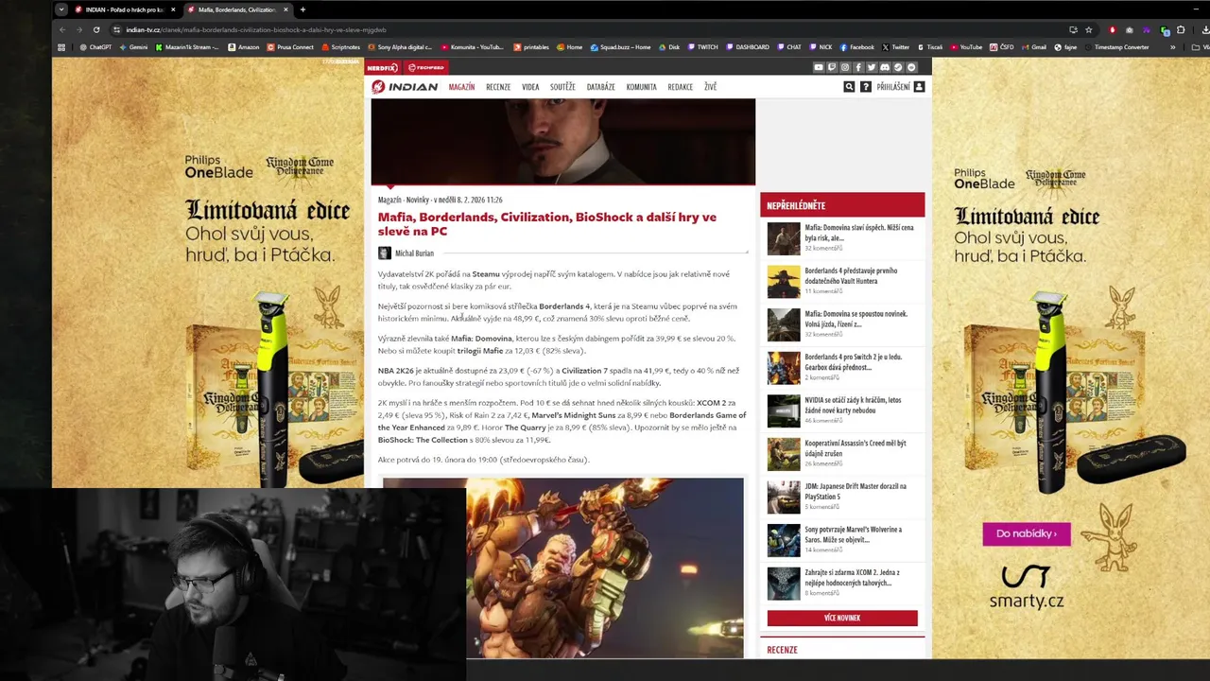The image size is (1210, 681).
Task: Open the VIDEA menu item
Action: (530, 87)
